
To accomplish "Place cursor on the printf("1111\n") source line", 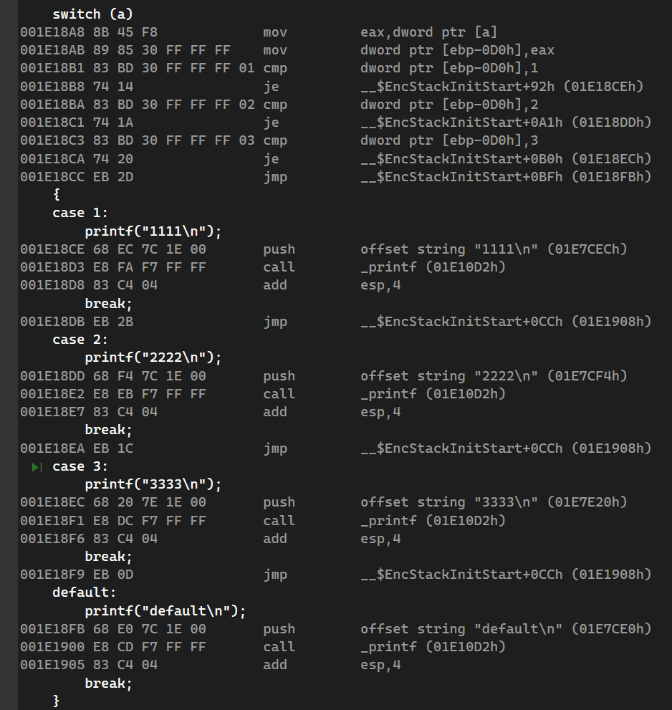I will pos(153,231).
